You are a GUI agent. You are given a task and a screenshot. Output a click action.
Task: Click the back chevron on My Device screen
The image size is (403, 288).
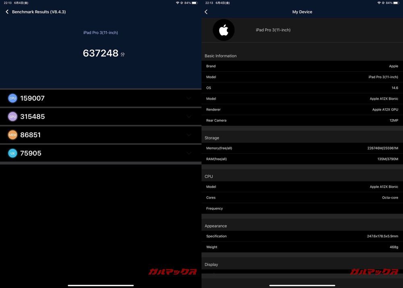click(206, 12)
